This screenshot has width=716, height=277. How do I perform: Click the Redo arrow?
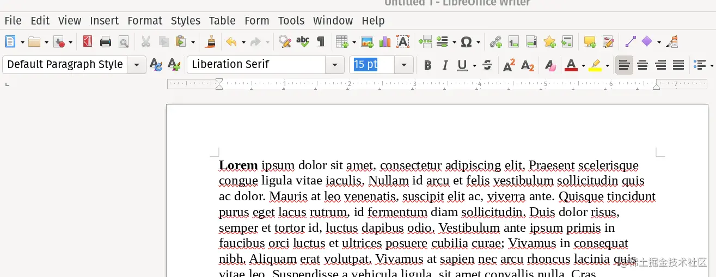click(255, 41)
